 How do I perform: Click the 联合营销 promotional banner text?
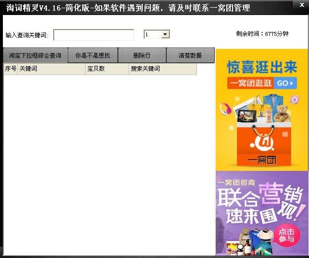click(x=261, y=198)
